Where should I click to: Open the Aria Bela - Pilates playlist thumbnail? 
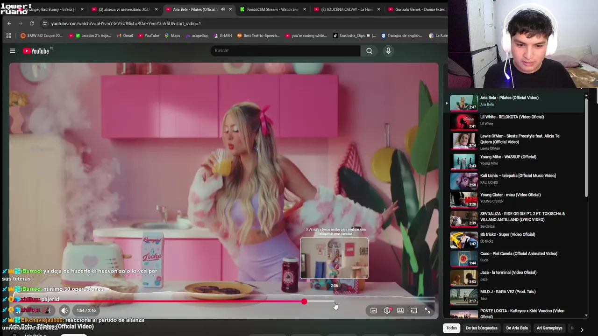463,103
